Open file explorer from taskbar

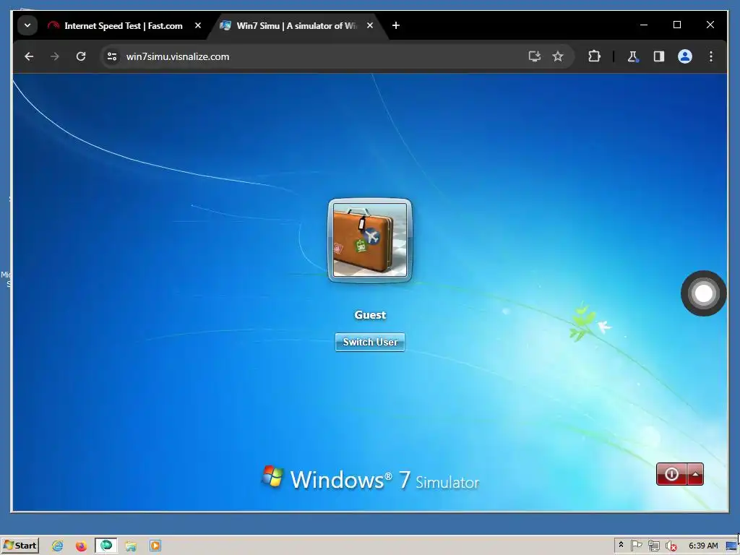[x=131, y=546]
